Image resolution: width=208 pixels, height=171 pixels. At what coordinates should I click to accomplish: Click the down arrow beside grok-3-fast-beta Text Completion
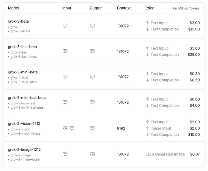coord(147,55)
